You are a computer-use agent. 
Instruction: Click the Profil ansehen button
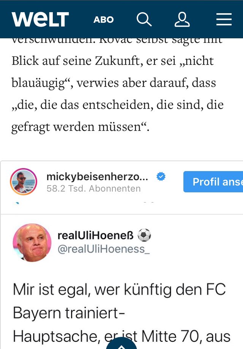point(213,182)
